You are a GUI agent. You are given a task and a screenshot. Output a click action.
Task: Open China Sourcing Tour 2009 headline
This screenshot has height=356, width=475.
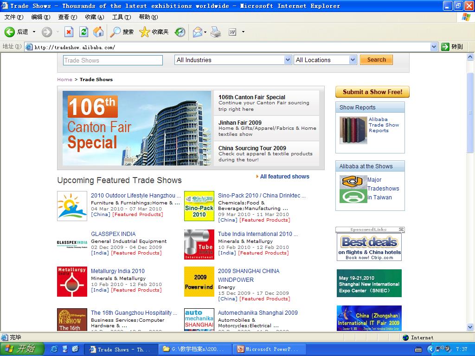point(252,148)
